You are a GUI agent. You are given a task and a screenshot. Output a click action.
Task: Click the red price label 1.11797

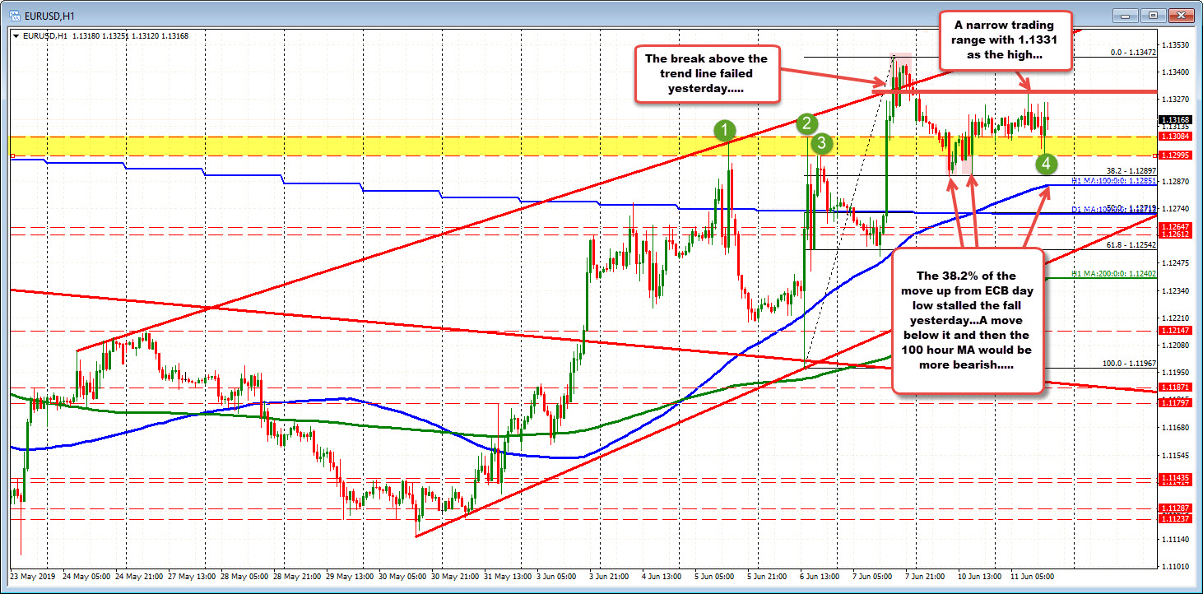coord(1174,402)
